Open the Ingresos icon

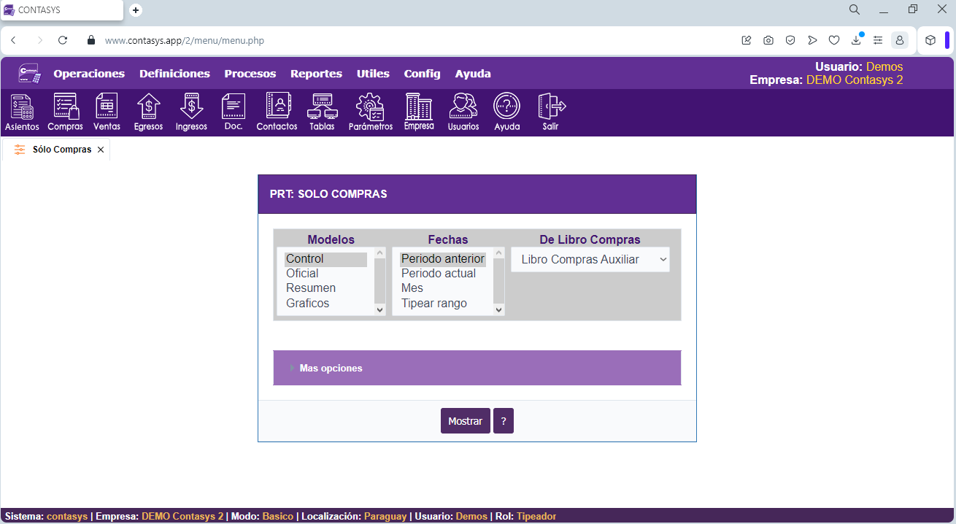click(x=191, y=112)
